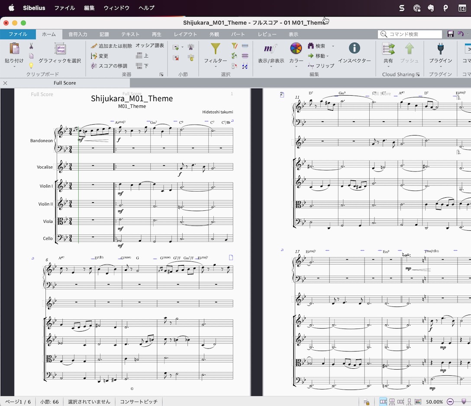
Task: Expand the Cloud Sharing group launcher
Action: coord(417,74)
